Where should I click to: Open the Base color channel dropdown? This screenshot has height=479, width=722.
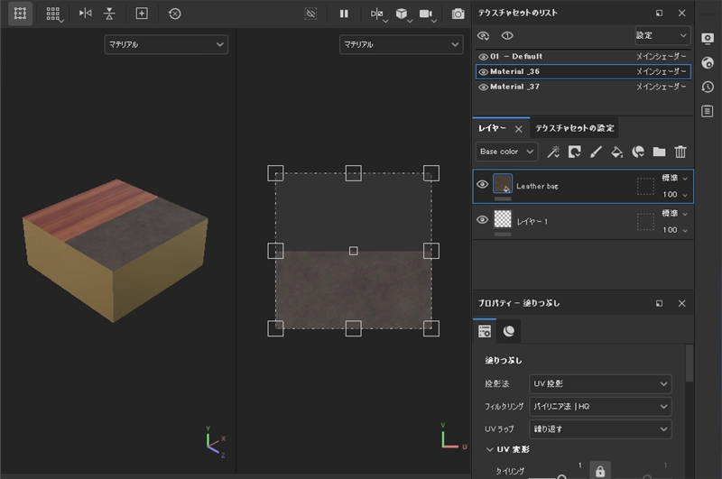(x=506, y=152)
